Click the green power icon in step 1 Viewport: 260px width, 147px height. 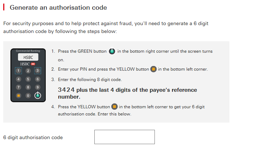pyautogui.click(x=112, y=51)
